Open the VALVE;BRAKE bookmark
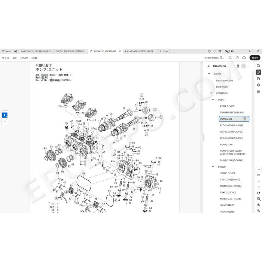The image size is (262, 262). tap(227, 205)
